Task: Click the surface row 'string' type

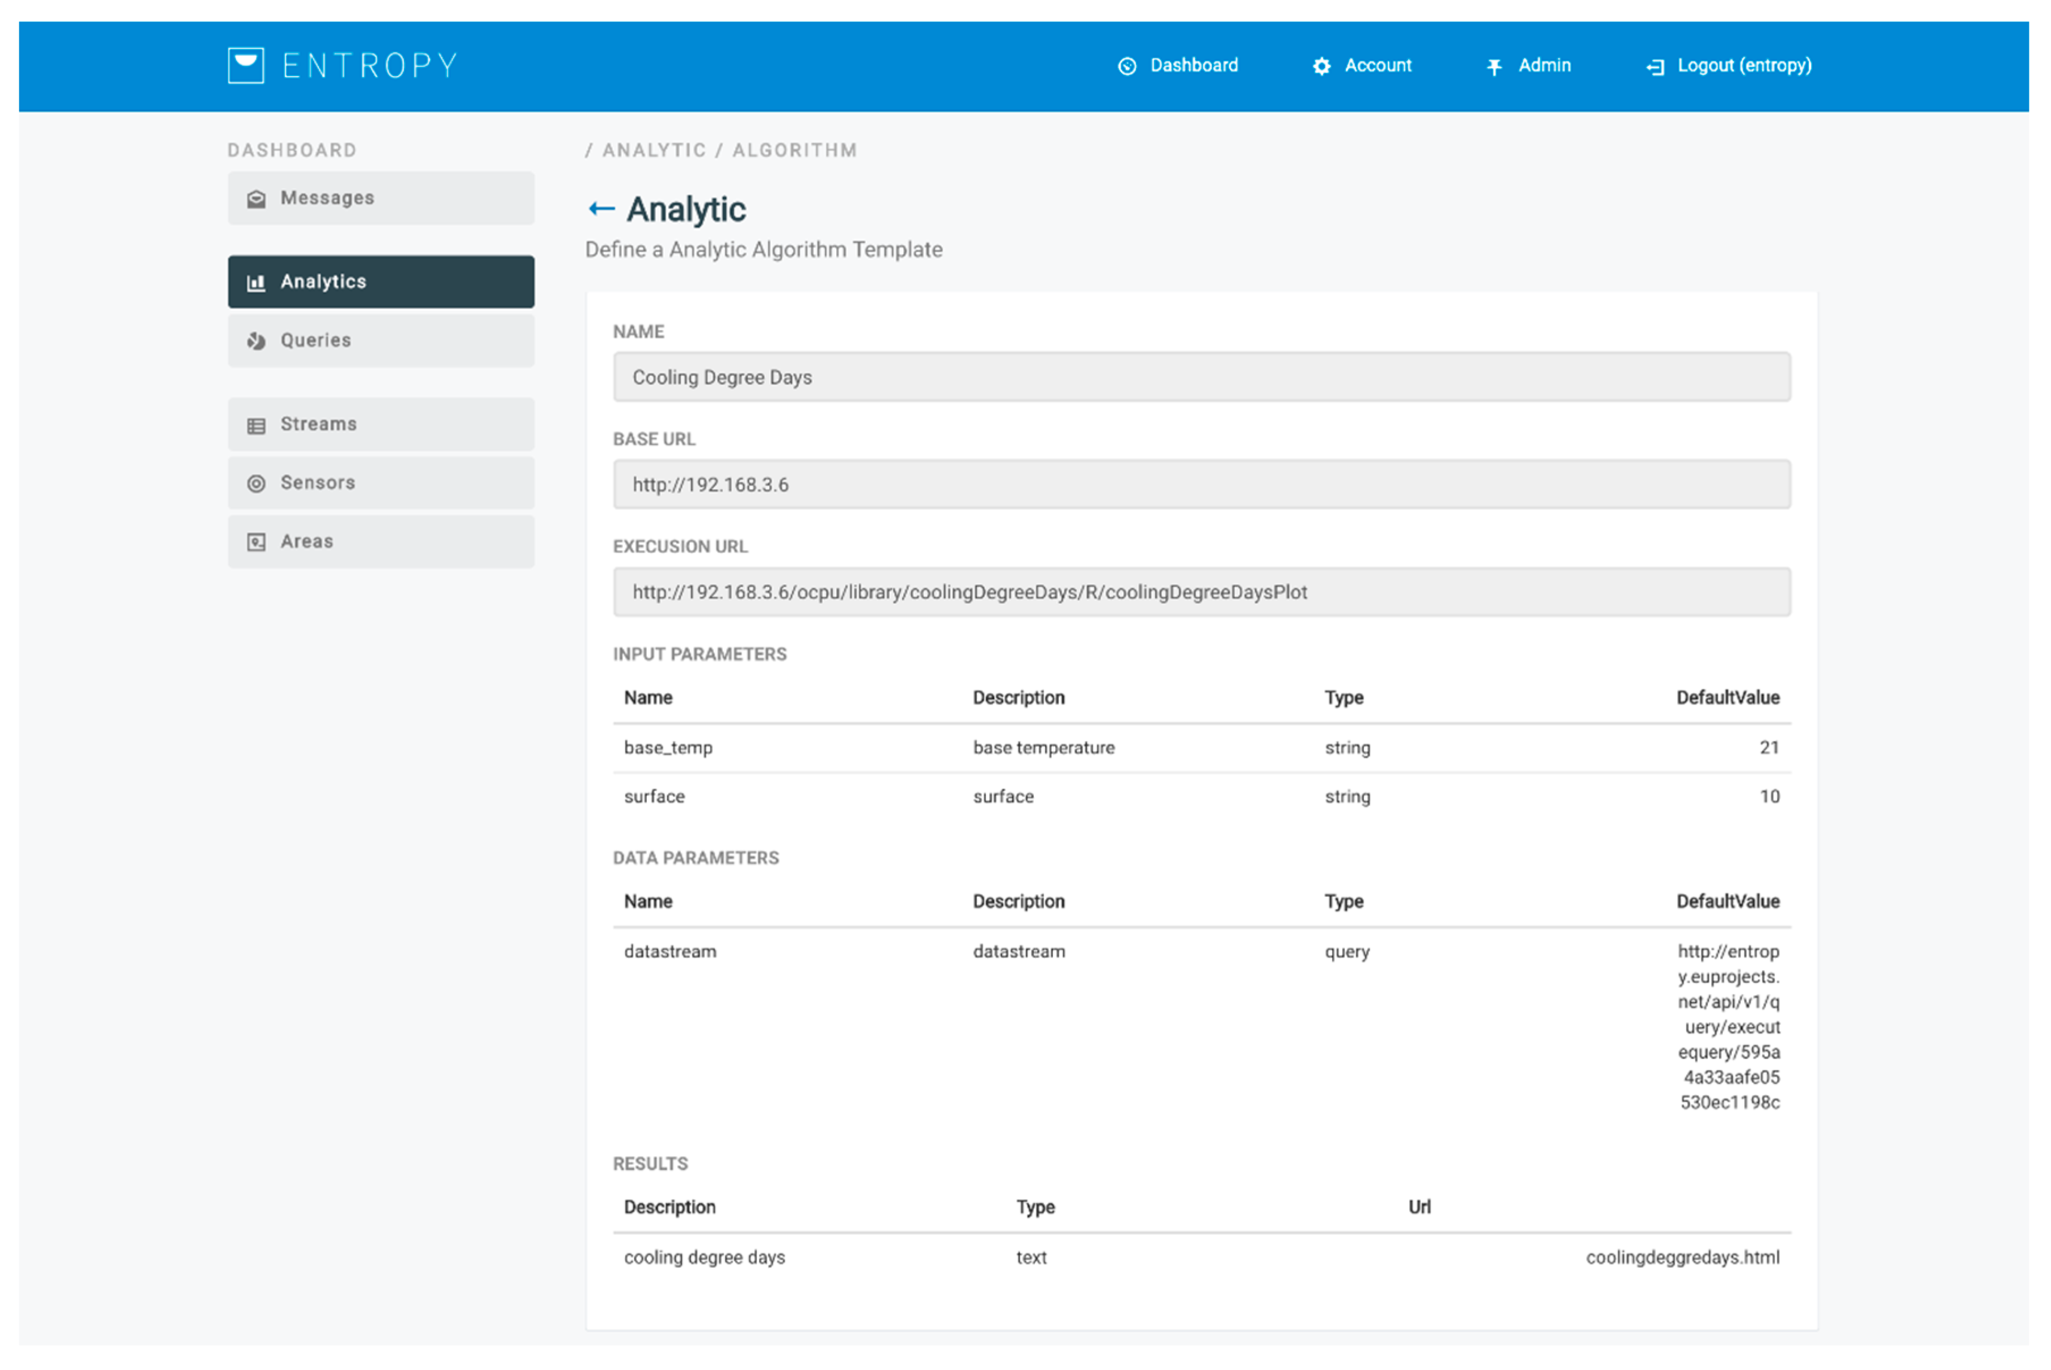Action: pyautogui.click(x=1347, y=798)
